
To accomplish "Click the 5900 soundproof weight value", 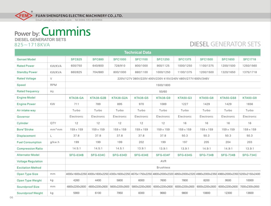I will click(76, 193).
